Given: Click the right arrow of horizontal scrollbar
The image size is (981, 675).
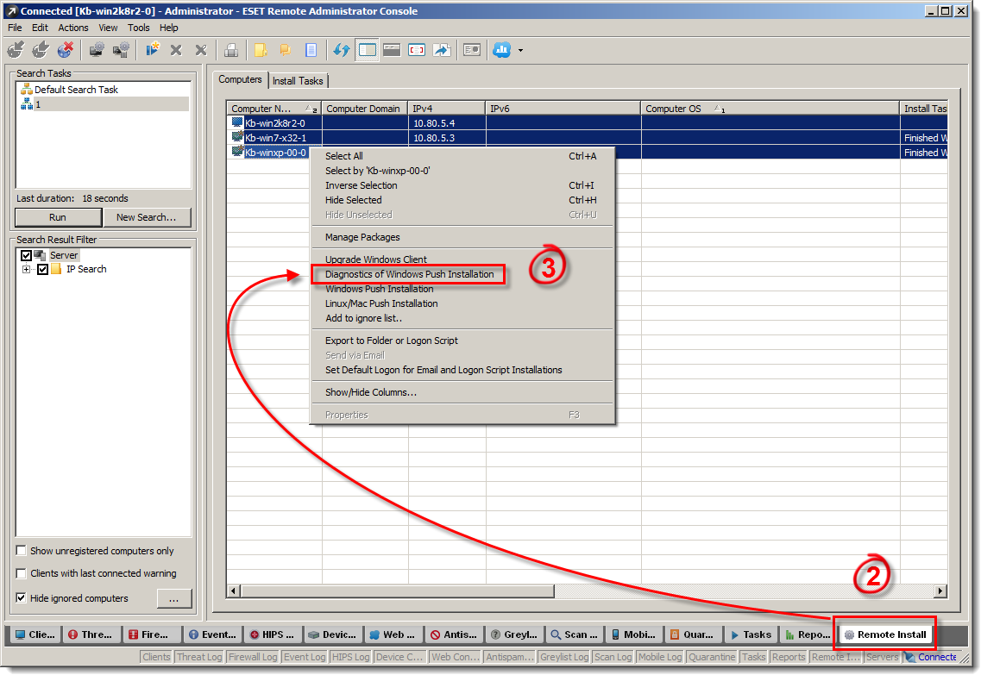Looking at the screenshot, I should pos(940,591).
